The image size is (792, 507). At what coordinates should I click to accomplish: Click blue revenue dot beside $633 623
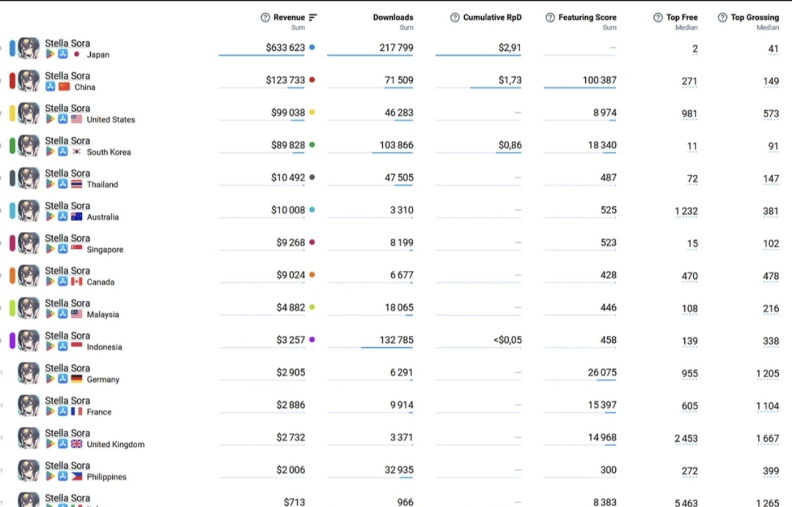[x=312, y=48]
